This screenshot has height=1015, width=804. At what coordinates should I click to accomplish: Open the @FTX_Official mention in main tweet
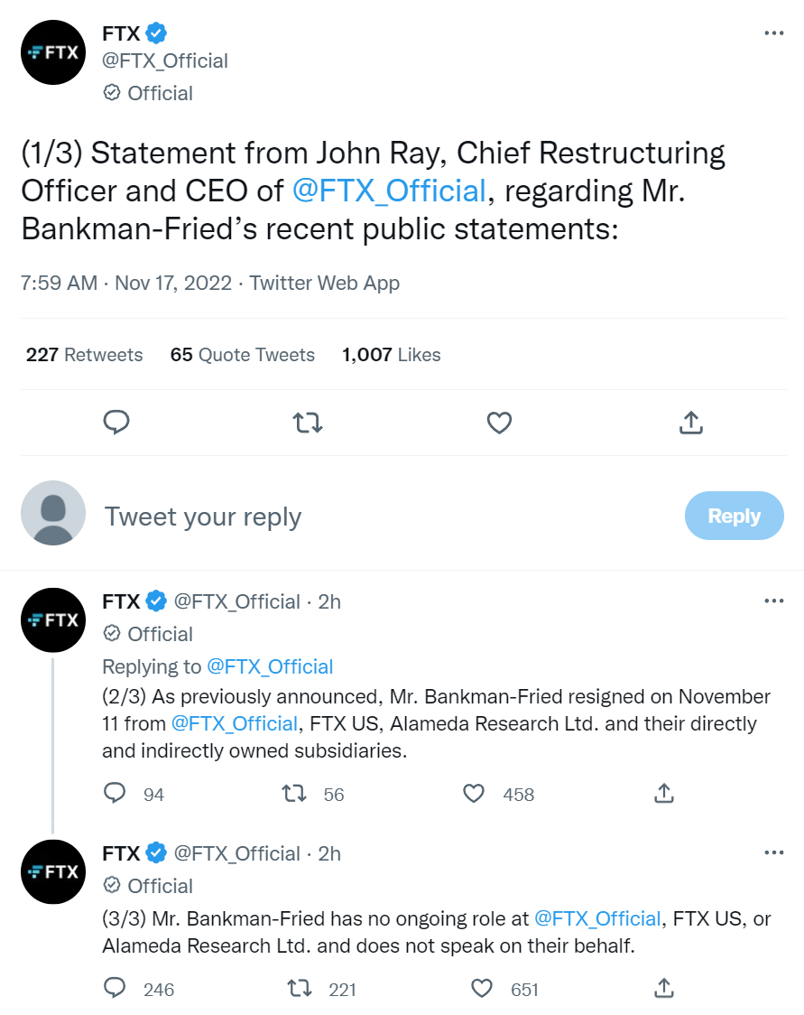389,191
